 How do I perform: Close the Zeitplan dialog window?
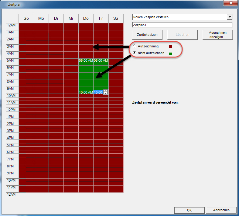230,3
